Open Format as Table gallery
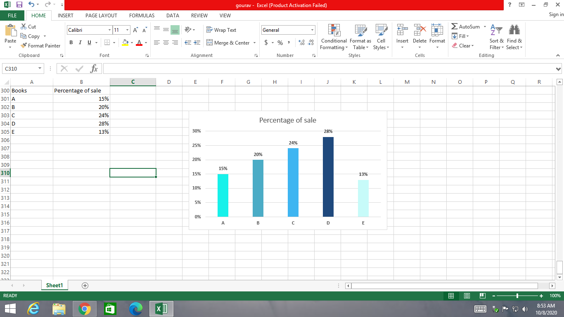The image size is (564, 317). pos(360,37)
